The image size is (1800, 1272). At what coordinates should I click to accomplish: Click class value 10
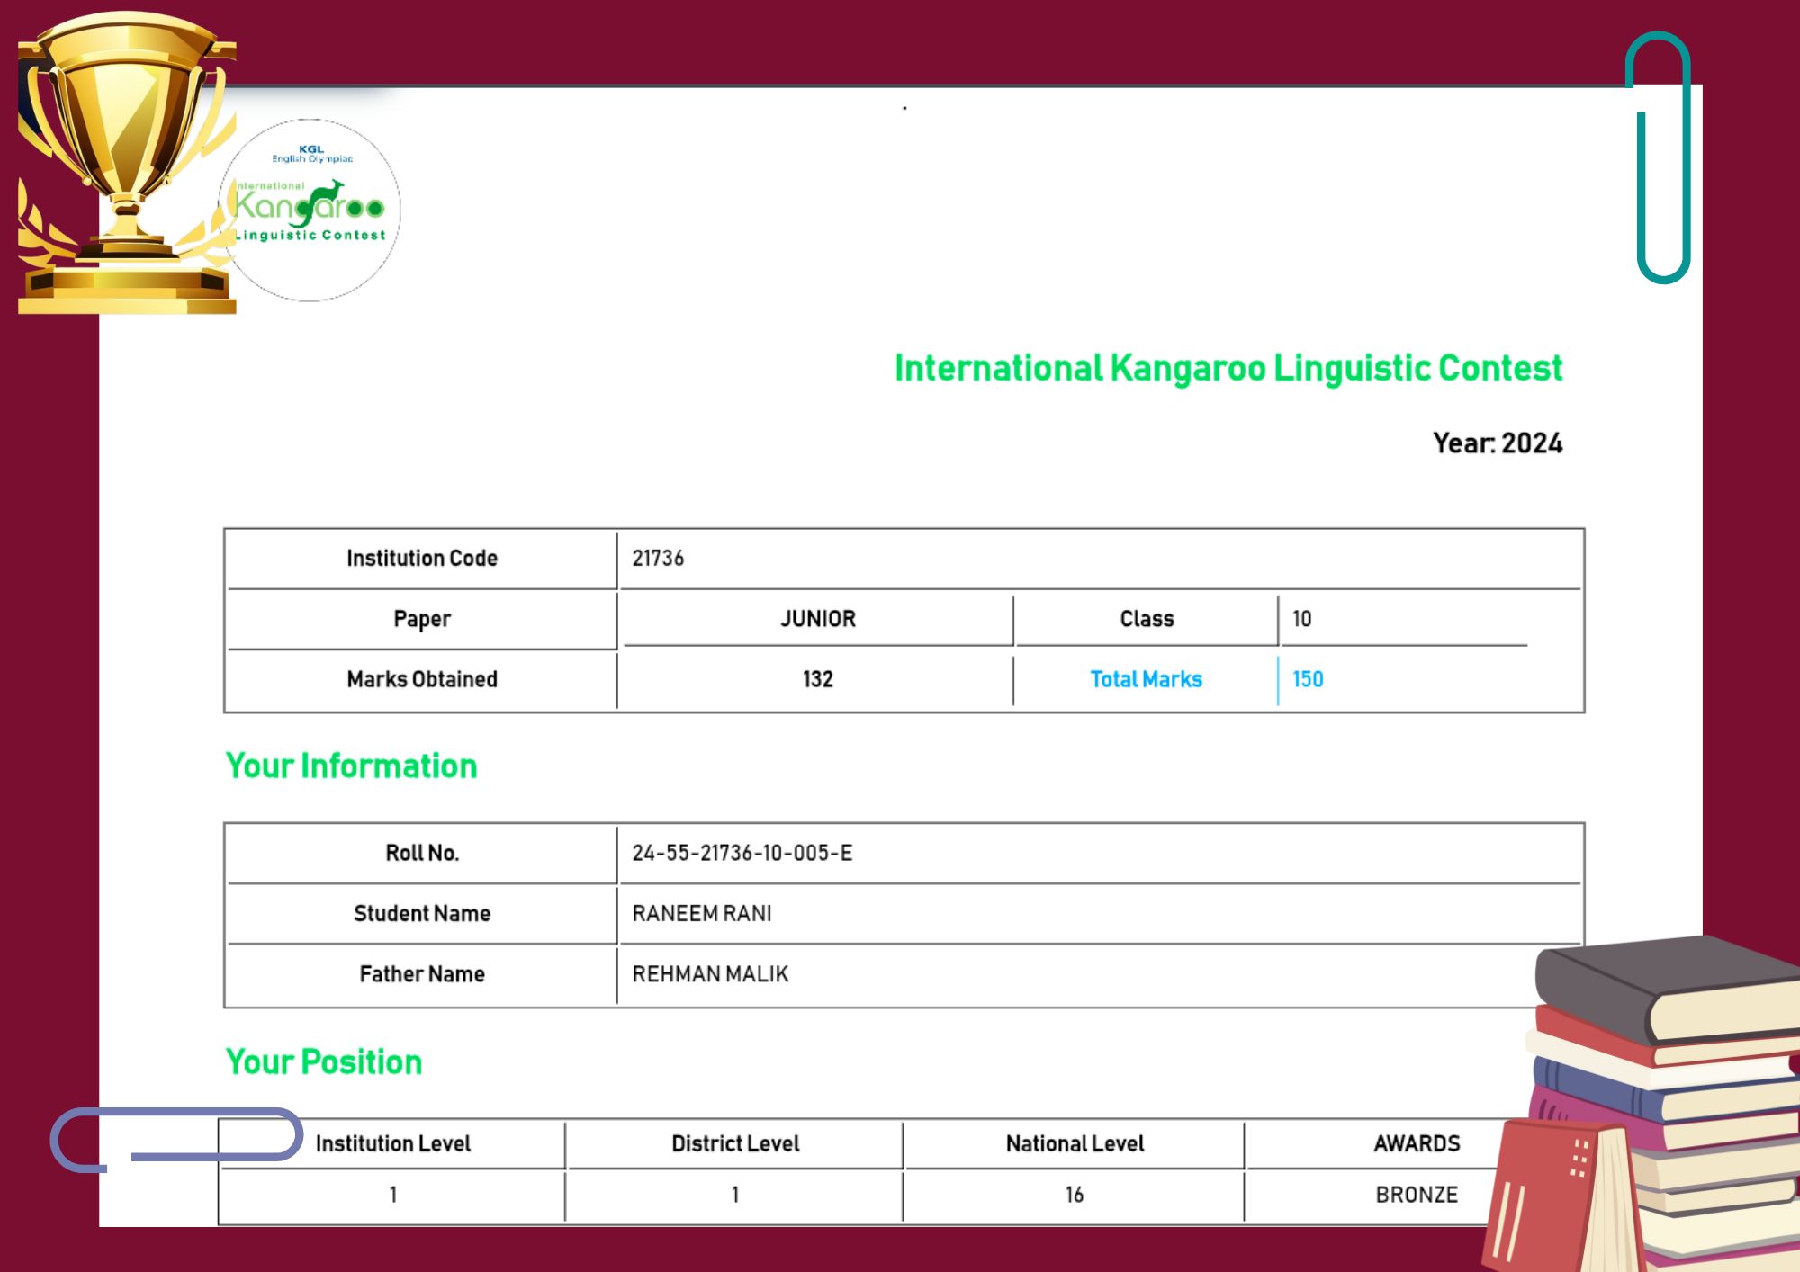click(x=1302, y=619)
